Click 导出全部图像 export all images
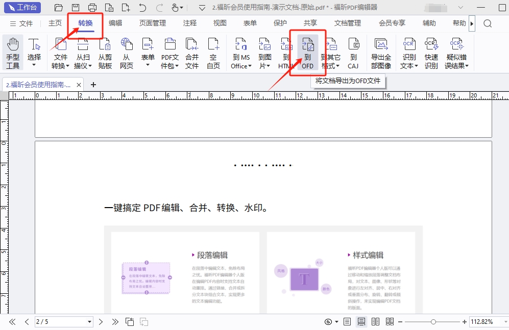Screen dimensions: 509x330 click(x=381, y=53)
